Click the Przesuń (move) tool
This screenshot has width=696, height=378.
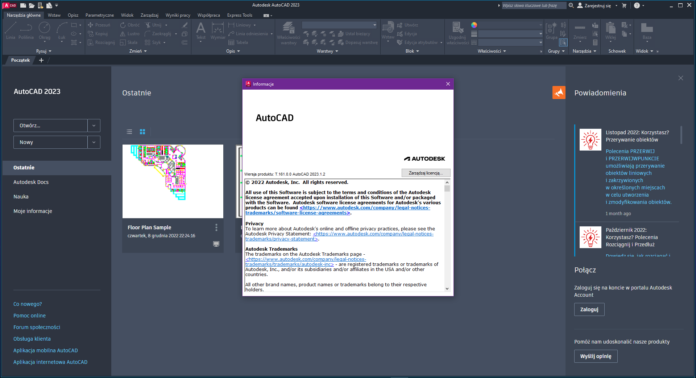(x=99, y=25)
